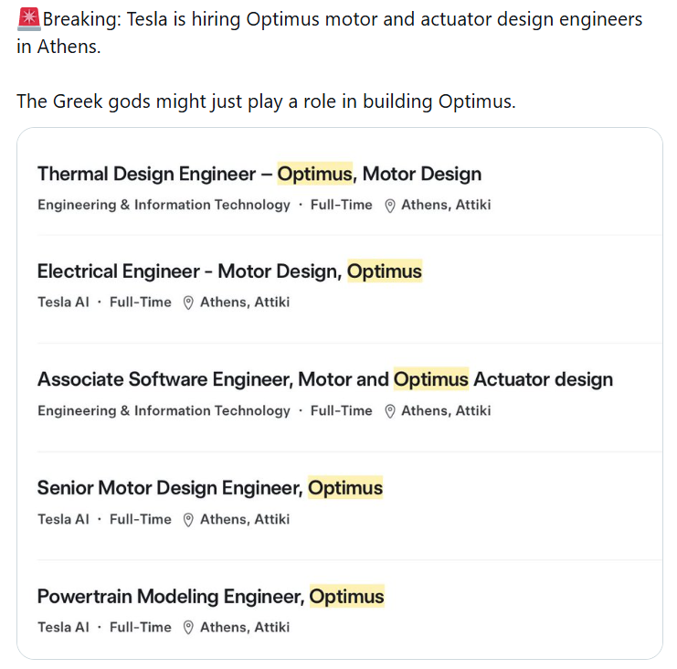This screenshot has width=677, height=669.
Task: Click the red siren emoji before Breaking
Action: [x=28, y=19]
